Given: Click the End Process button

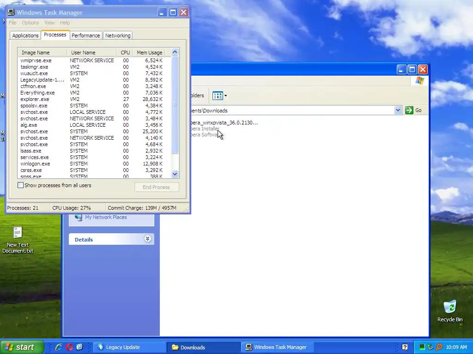Looking at the screenshot, I should [157, 187].
